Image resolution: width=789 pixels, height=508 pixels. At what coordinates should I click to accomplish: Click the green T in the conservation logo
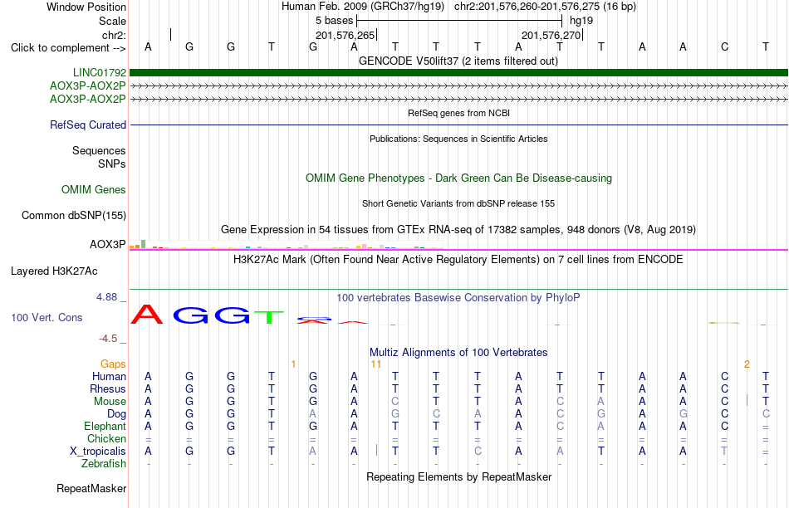point(269,317)
